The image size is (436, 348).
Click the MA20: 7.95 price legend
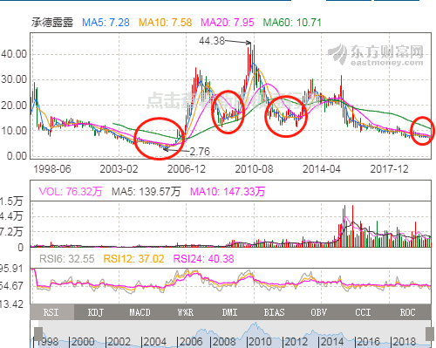pos(228,23)
